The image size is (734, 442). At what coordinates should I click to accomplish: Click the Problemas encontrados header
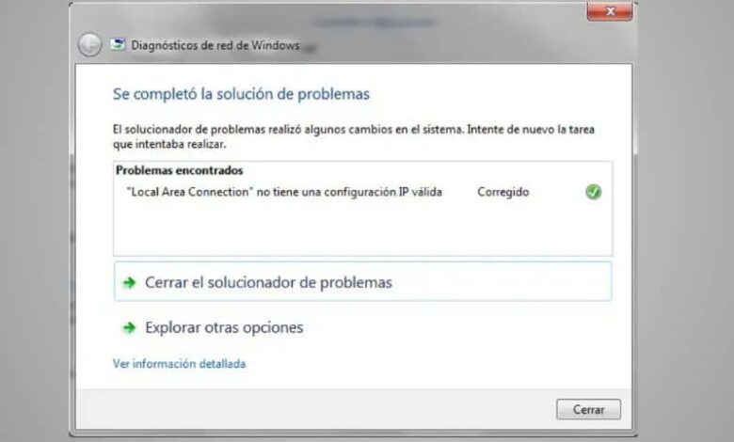click(x=180, y=170)
